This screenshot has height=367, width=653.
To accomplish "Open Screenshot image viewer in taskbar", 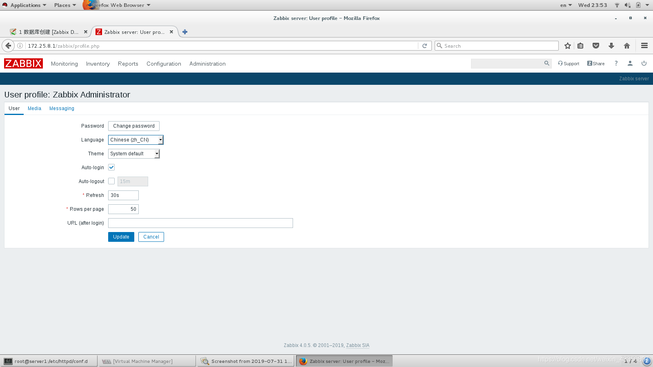I will click(x=246, y=361).
